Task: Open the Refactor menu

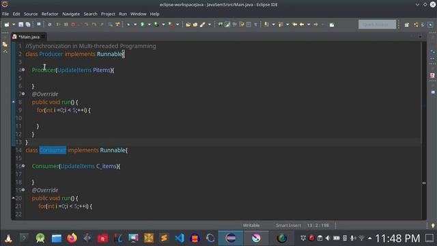Action: pos(50,14)
